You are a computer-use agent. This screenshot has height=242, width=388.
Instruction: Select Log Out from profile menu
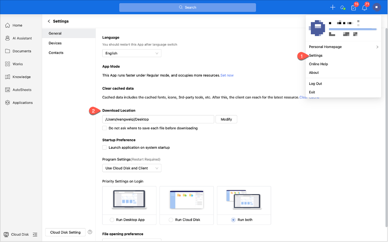315,84
